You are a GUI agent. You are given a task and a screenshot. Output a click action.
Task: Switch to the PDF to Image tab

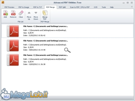24,7
